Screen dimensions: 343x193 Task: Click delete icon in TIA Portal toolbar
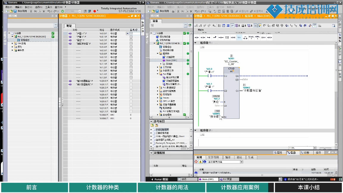pyautogui.click(x=191, y=11)
